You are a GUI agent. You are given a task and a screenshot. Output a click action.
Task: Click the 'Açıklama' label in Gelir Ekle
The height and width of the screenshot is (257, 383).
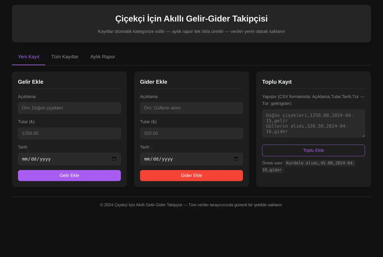coord(27,97)
